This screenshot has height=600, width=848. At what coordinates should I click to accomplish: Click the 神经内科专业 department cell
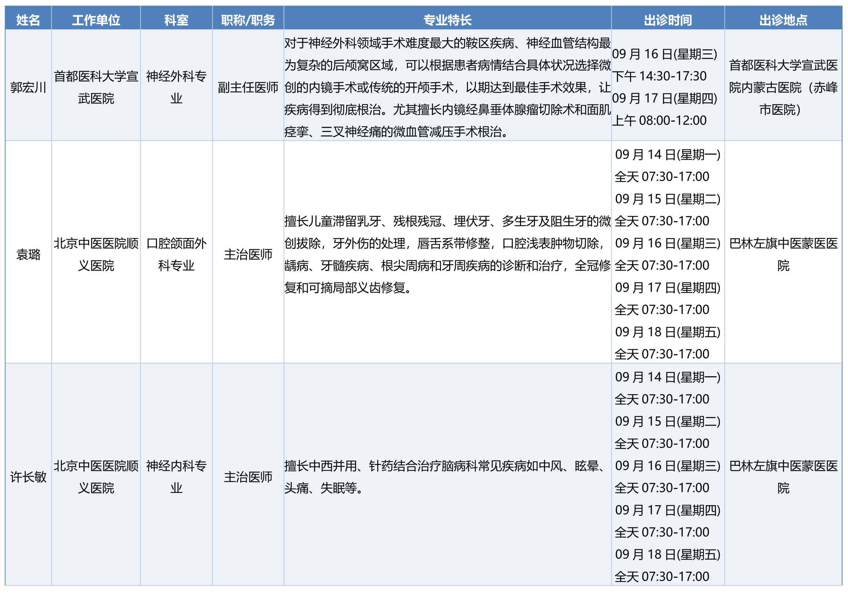coord(176,477)
